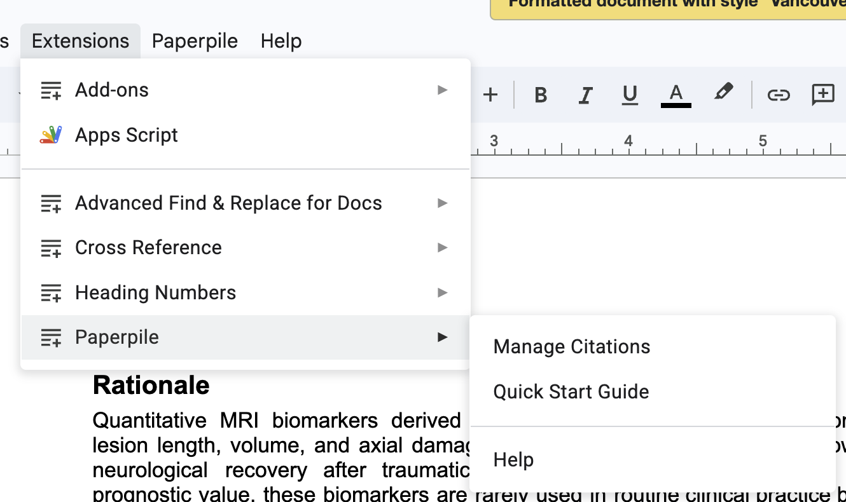The image size is (846, 502).
Task: Select the highlight color pen icon
Action: coord(723,93)
